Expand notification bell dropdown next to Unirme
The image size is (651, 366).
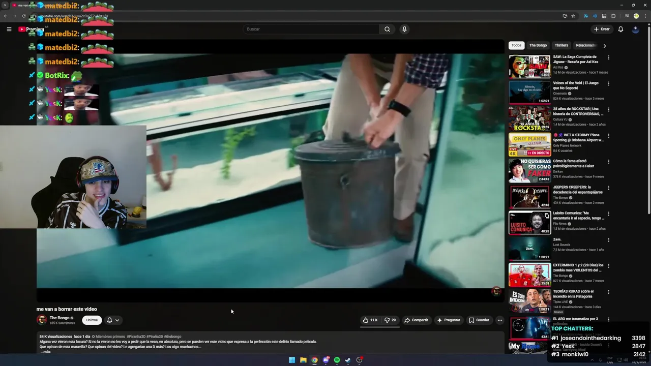(x=113, y=320)
